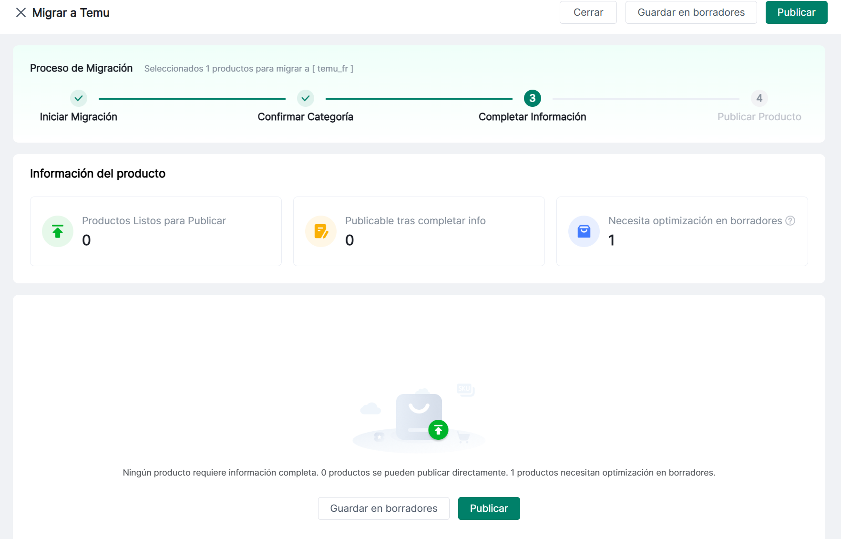This screenshot has width=841, height=539.
Task: Click the yellow edit note icon
Action: pyautogui.click(x=321, y=231)
